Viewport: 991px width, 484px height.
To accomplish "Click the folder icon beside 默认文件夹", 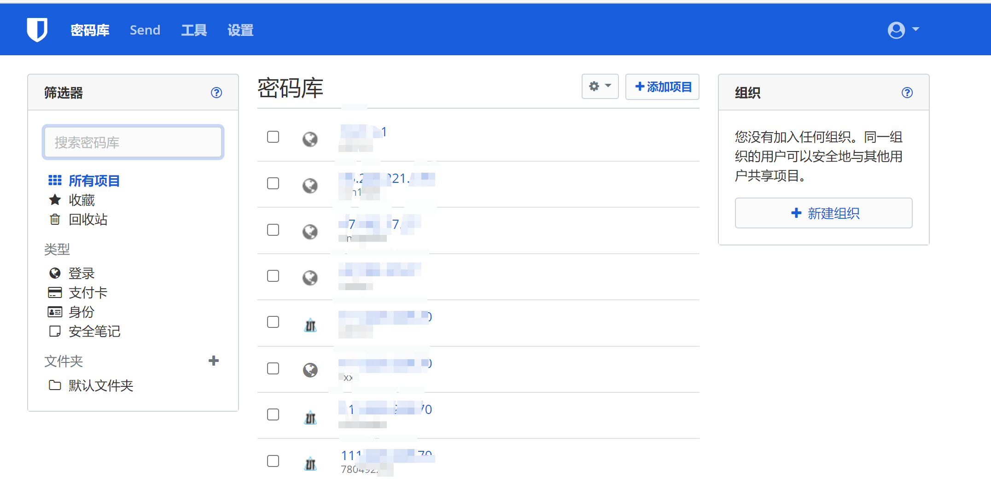I will point(55,385).
